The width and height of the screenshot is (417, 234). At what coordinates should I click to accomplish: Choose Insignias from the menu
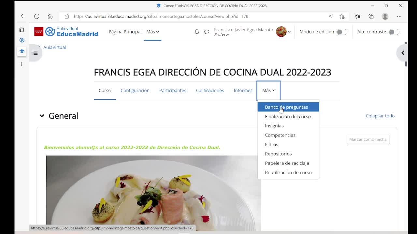point(288,126)
